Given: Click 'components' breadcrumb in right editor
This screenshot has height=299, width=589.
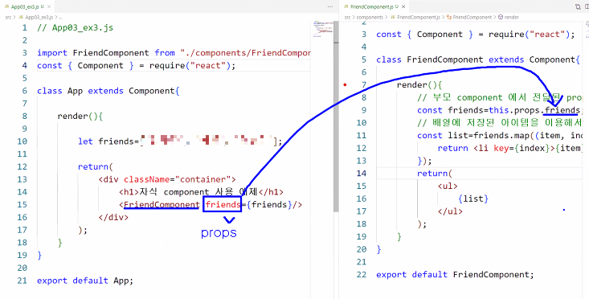Looking at the screenshot, I should (x=370, y=17).
